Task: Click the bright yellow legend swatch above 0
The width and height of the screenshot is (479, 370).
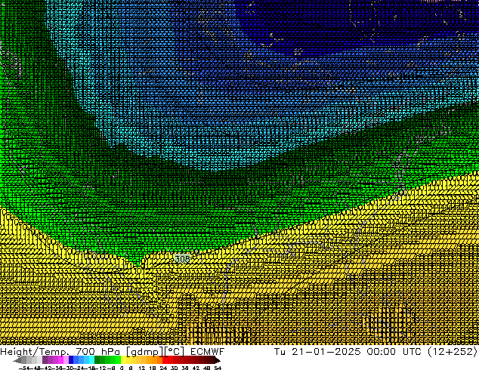Action: (123, 360)
